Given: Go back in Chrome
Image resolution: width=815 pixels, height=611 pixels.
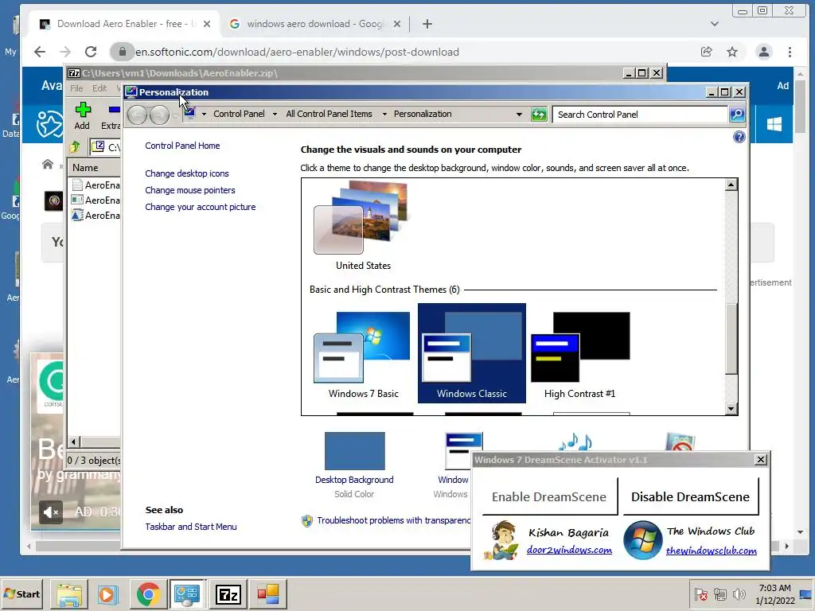Looking at the screenshot, I should coord(40,52).
